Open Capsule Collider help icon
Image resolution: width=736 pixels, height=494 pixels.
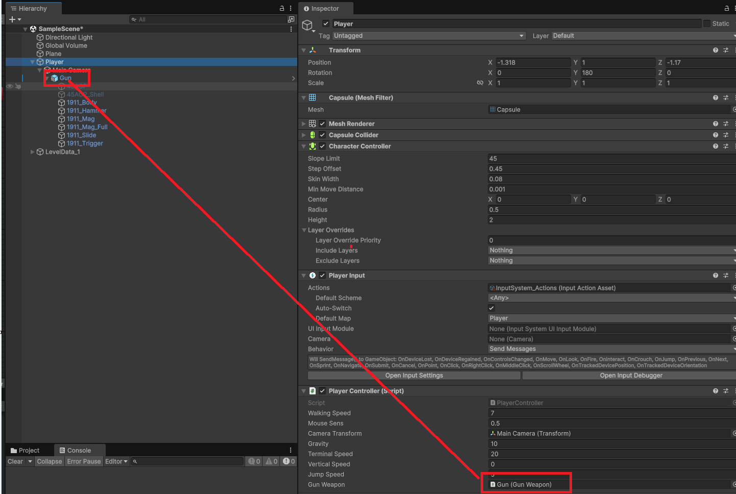715,135
